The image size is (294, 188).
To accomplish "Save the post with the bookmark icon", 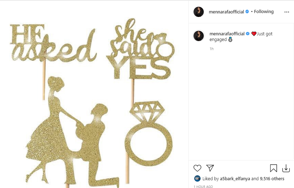I will [x=274, y=168].
